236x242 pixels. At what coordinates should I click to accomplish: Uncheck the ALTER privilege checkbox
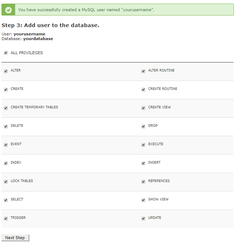coord(6,71)
